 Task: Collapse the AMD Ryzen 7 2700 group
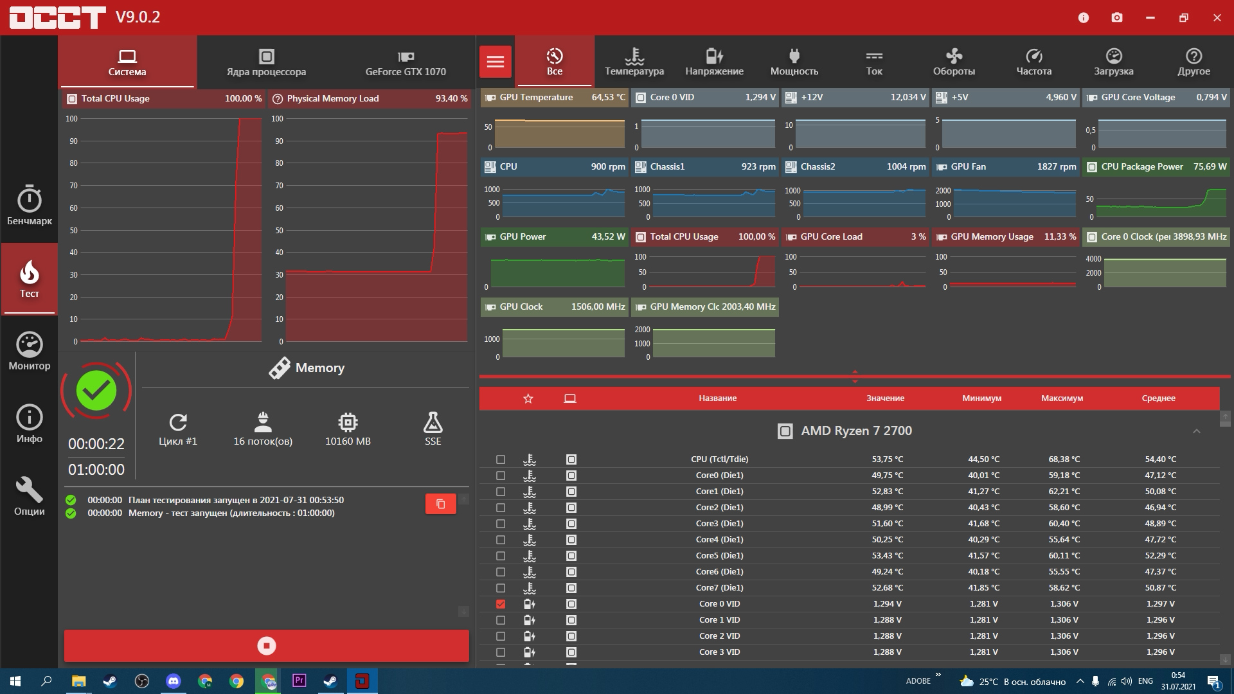(x=1196, y=431)
